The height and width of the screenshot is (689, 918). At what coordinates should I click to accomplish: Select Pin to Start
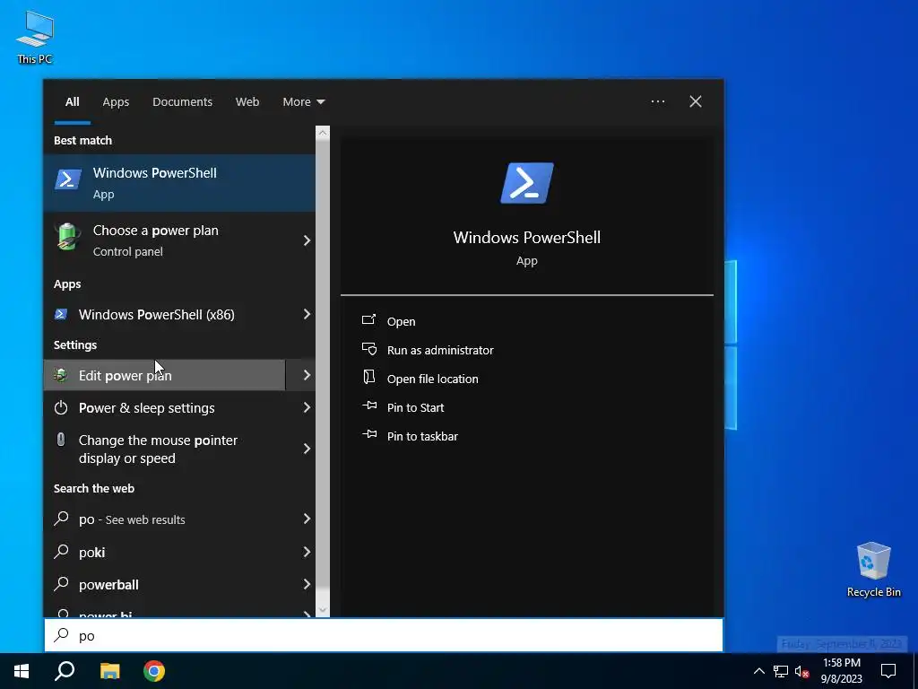pos(416,408)
